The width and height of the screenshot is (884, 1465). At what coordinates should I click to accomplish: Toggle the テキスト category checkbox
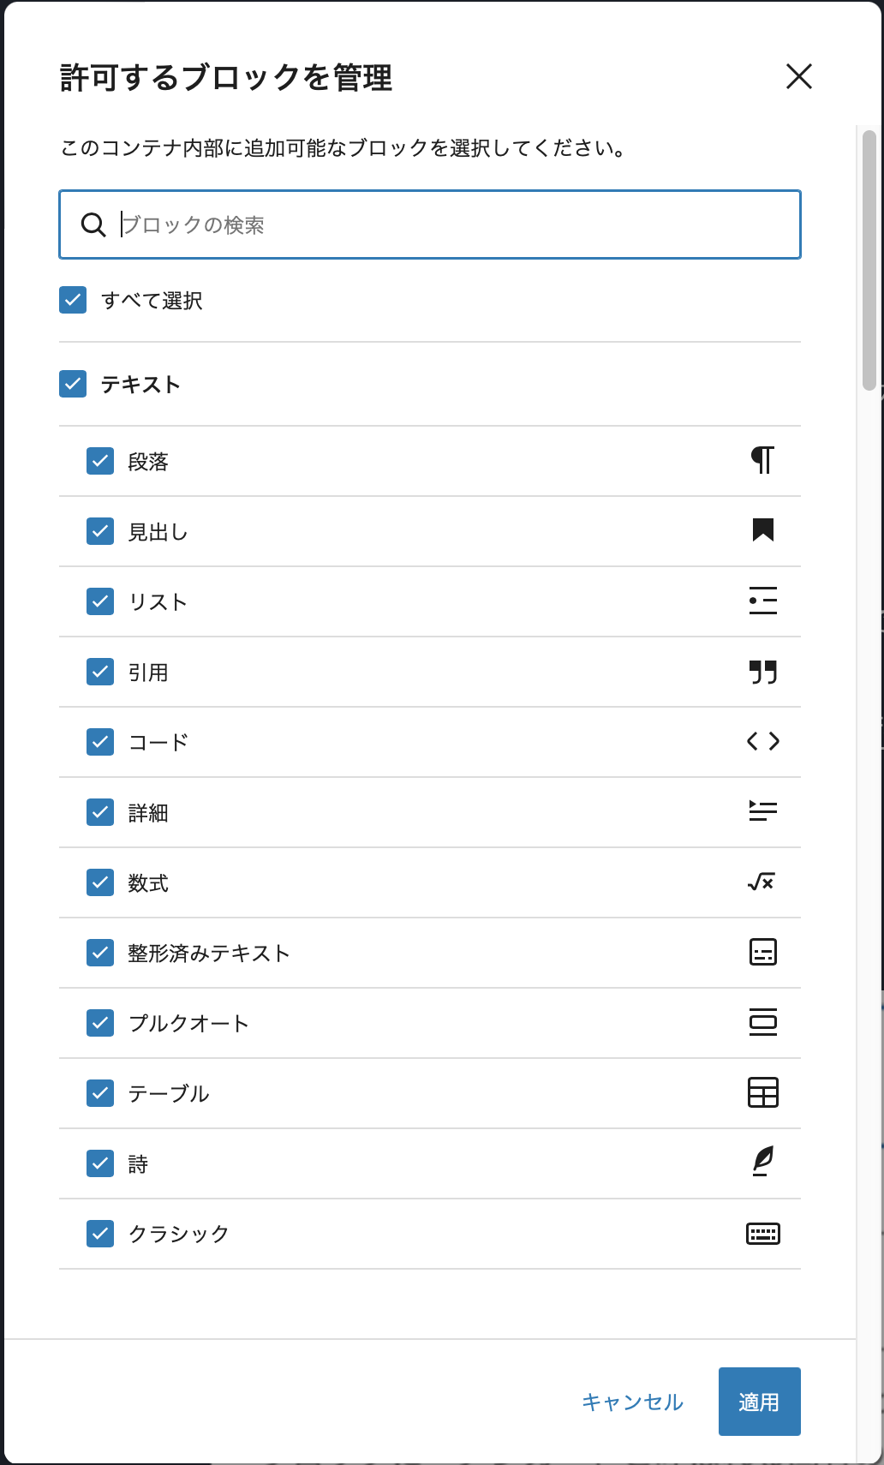73,384
